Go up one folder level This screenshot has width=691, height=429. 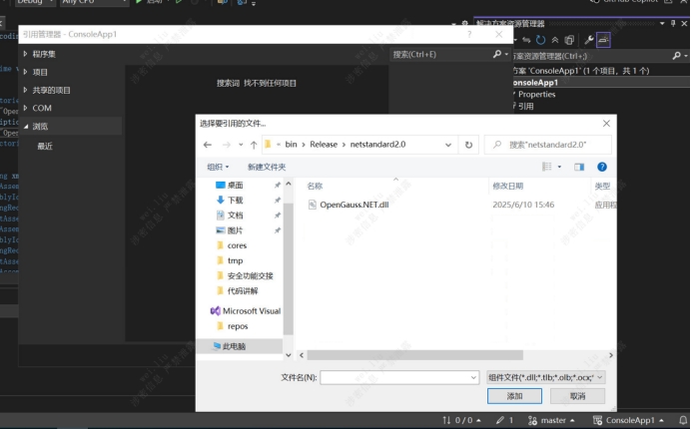tap(254, 145)
